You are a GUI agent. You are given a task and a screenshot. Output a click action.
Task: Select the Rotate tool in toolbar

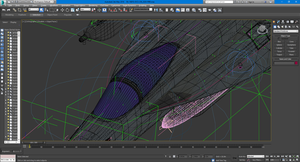tap(67, 10)
